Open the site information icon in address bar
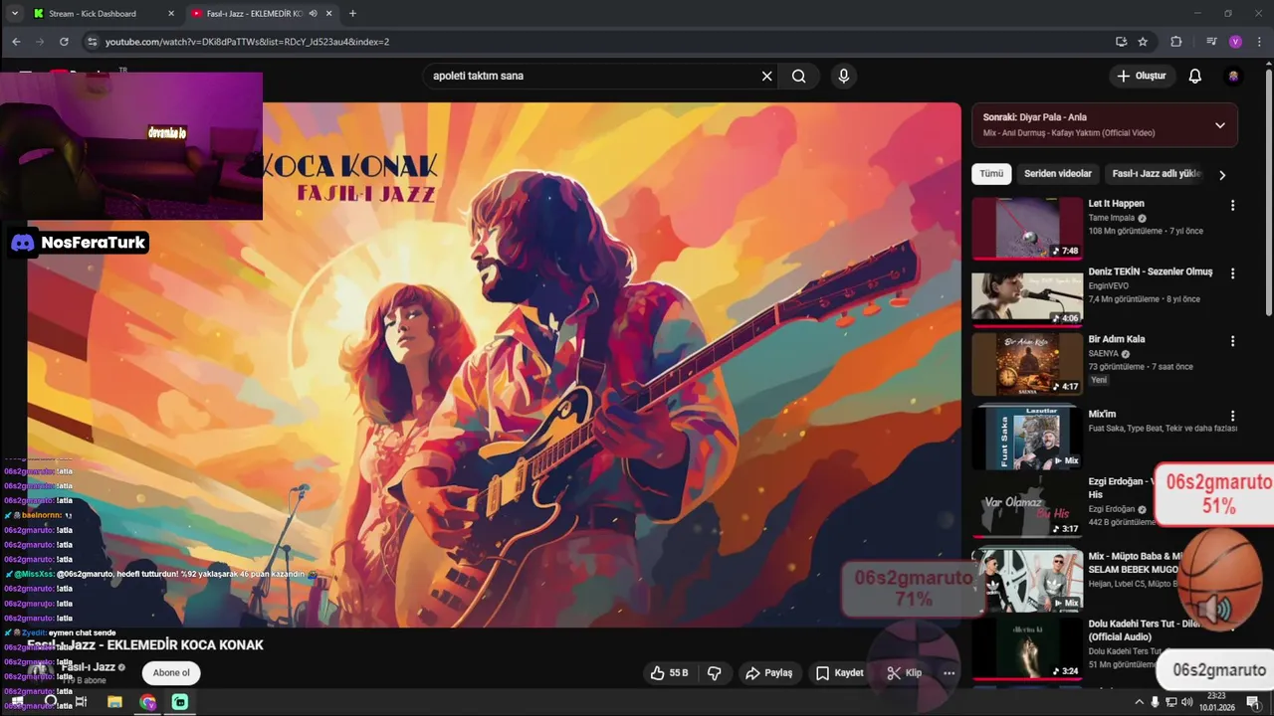This screenshot has height=716, width=1274. click(x=93, y=42)
